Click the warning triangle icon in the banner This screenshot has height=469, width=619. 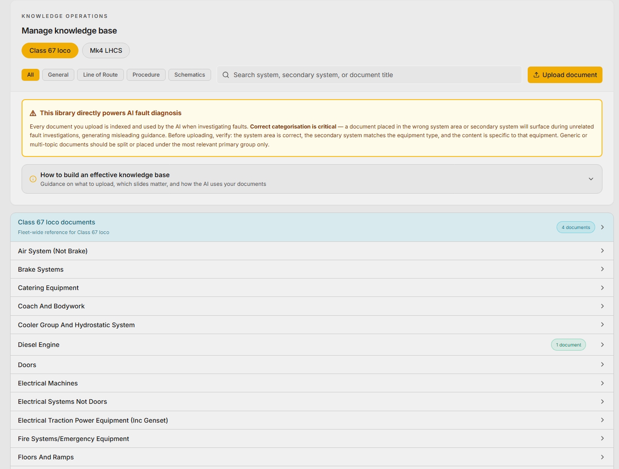pyautogui.click(x=33, y=113)
